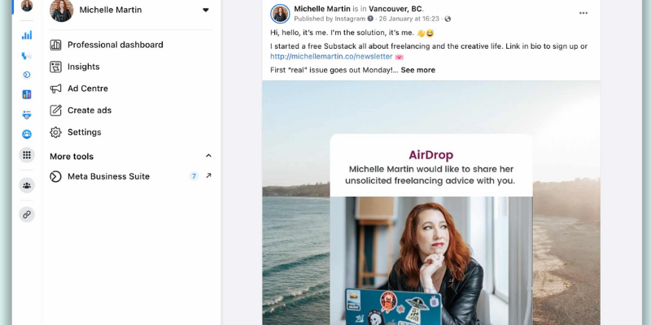Collapse the More tools section

coord(208,156)
